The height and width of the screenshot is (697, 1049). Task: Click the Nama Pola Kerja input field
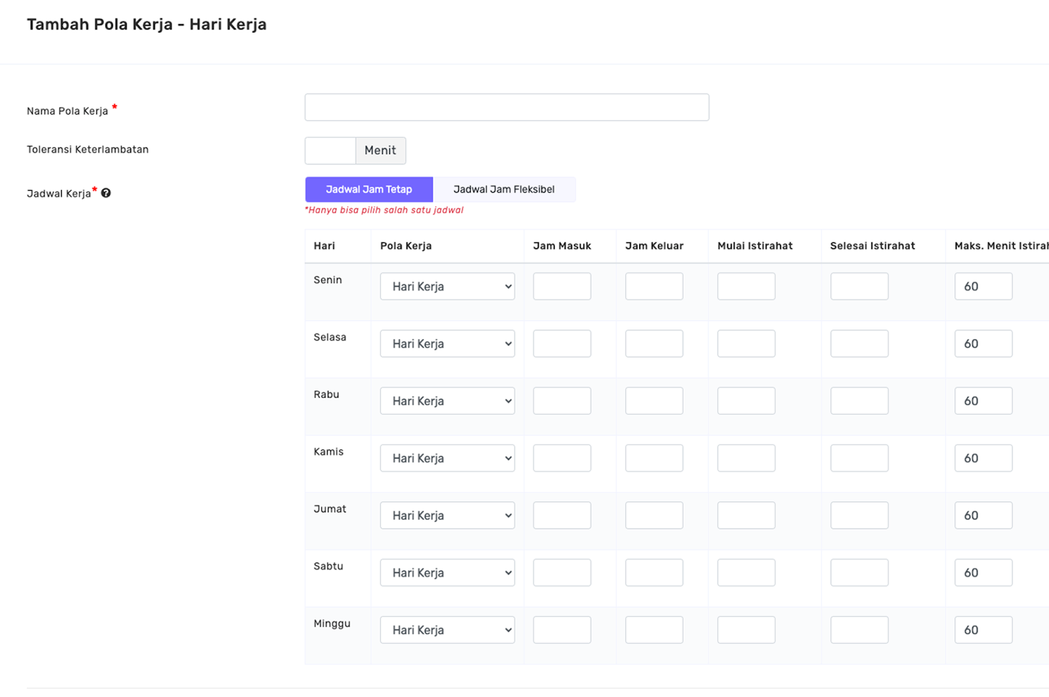click(x=506, y=107)
